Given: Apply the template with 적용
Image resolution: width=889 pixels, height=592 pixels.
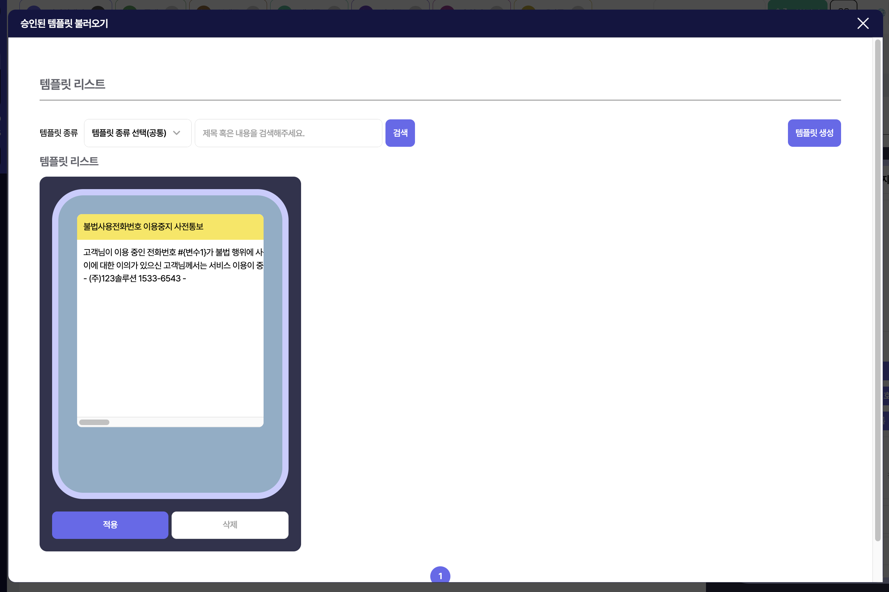Looking at the screenshot, I should pyautogui.click(x=110, y=524).
